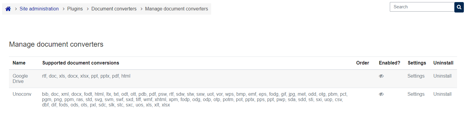Uninstall the Unoconv converter
This screenshot has height=132, width=471.
pyautogui.click(x=442, y=94)
